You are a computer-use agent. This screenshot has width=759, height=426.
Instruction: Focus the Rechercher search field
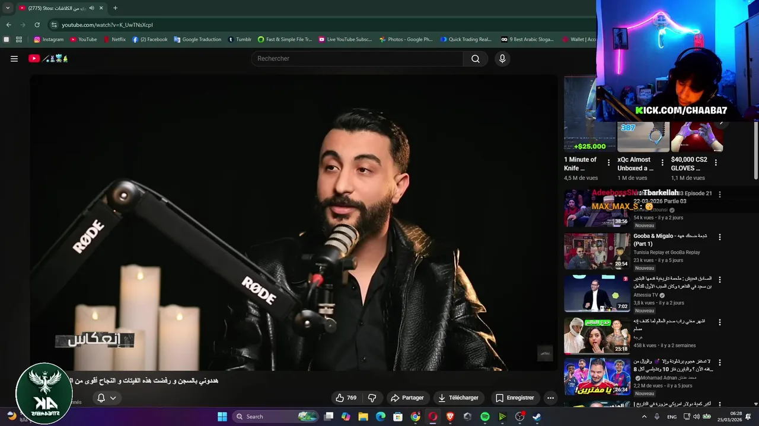358,59
